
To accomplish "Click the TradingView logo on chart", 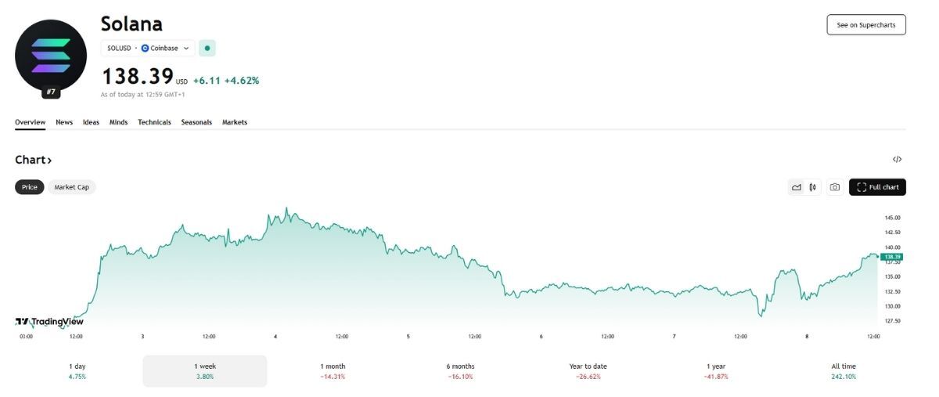I will tap(49, 321).
